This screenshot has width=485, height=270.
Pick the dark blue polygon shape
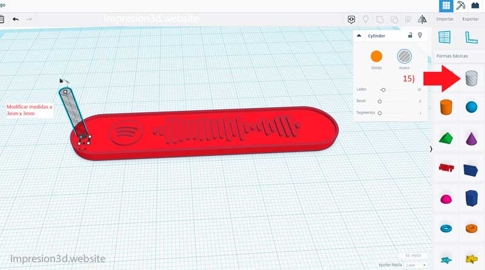click(x=472, y=198)
